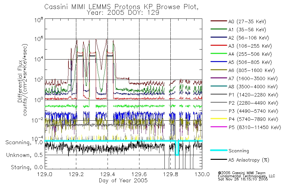297x188 pixels.
Task: Click the 'Fundamental Technologies, LLC' credit text
Action: 246,176
